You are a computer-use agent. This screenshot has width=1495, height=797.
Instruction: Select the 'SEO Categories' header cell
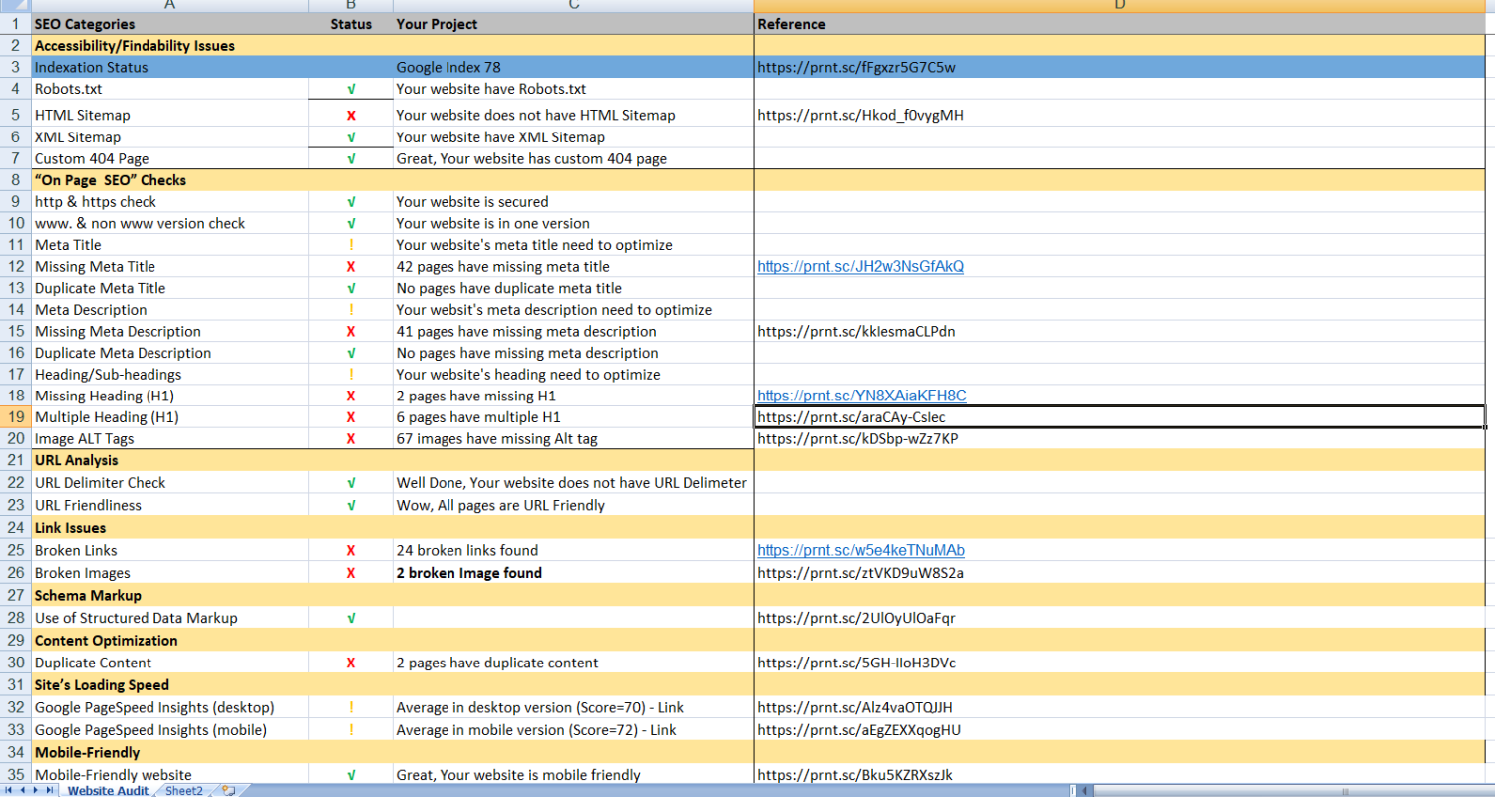click(x=169, y=24)
